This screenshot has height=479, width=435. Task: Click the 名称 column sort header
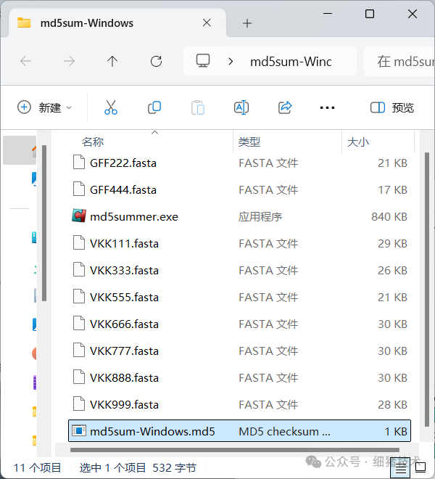tap(93, 142)
